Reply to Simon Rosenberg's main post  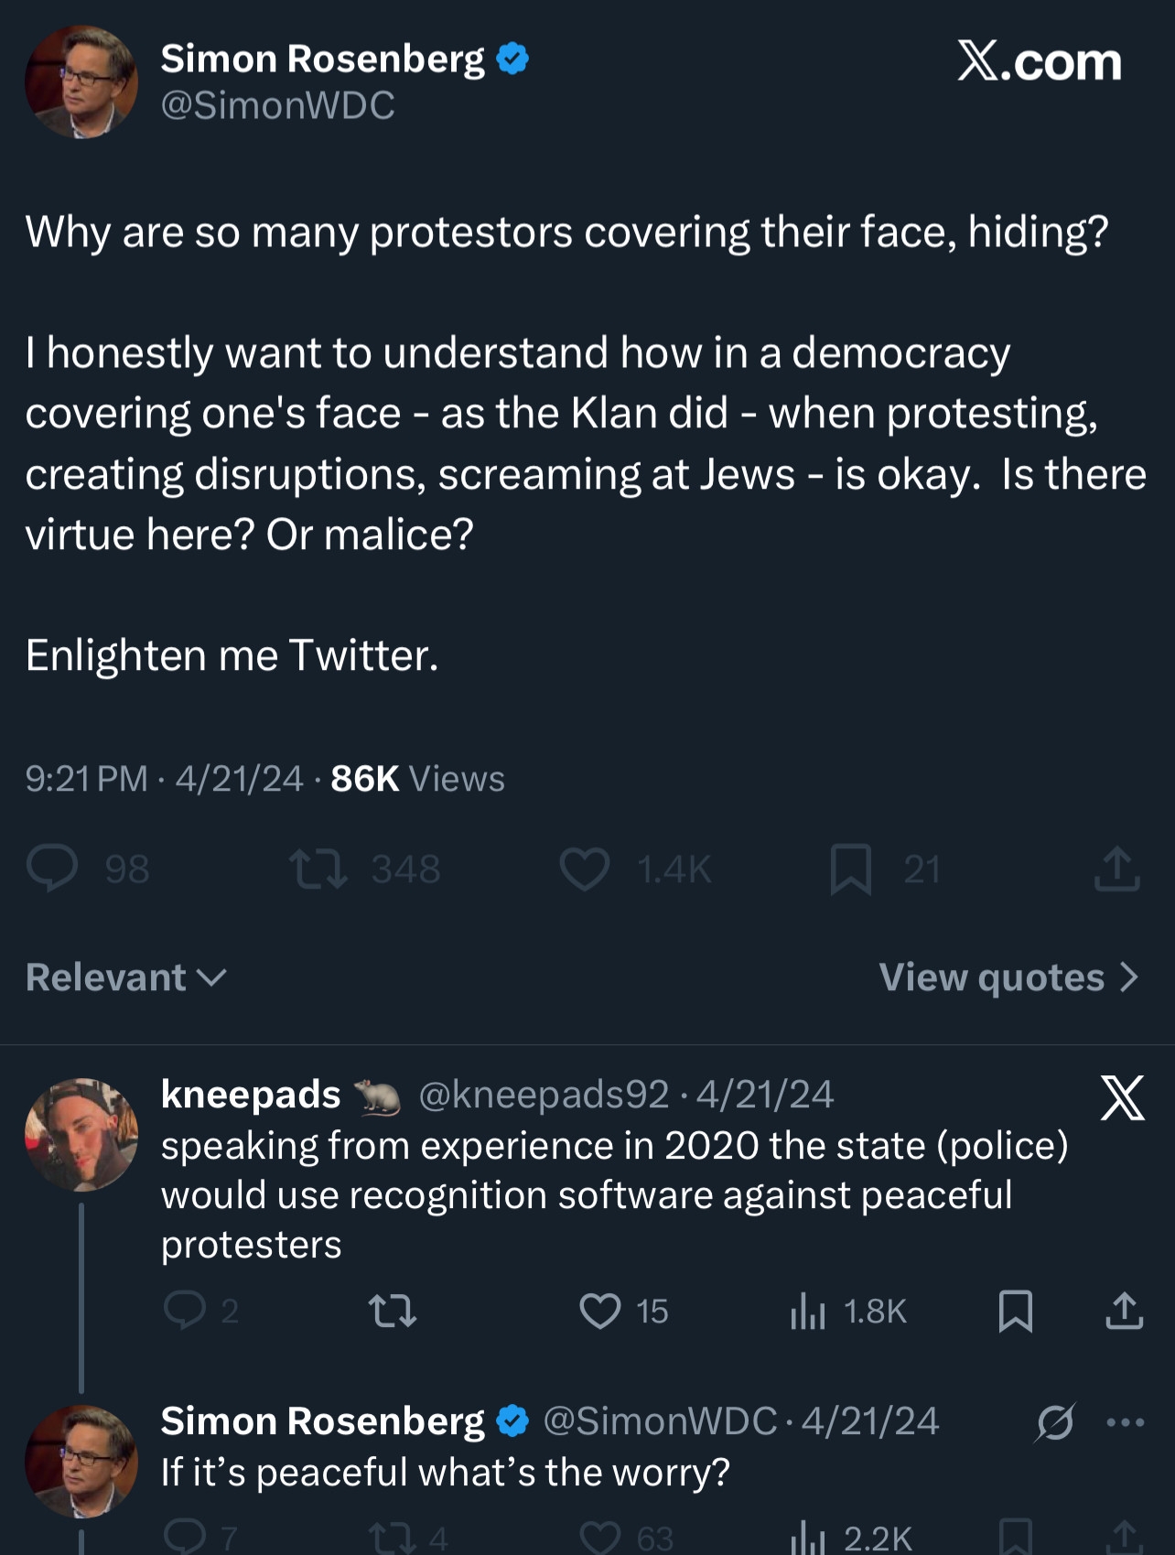[53, 869]
